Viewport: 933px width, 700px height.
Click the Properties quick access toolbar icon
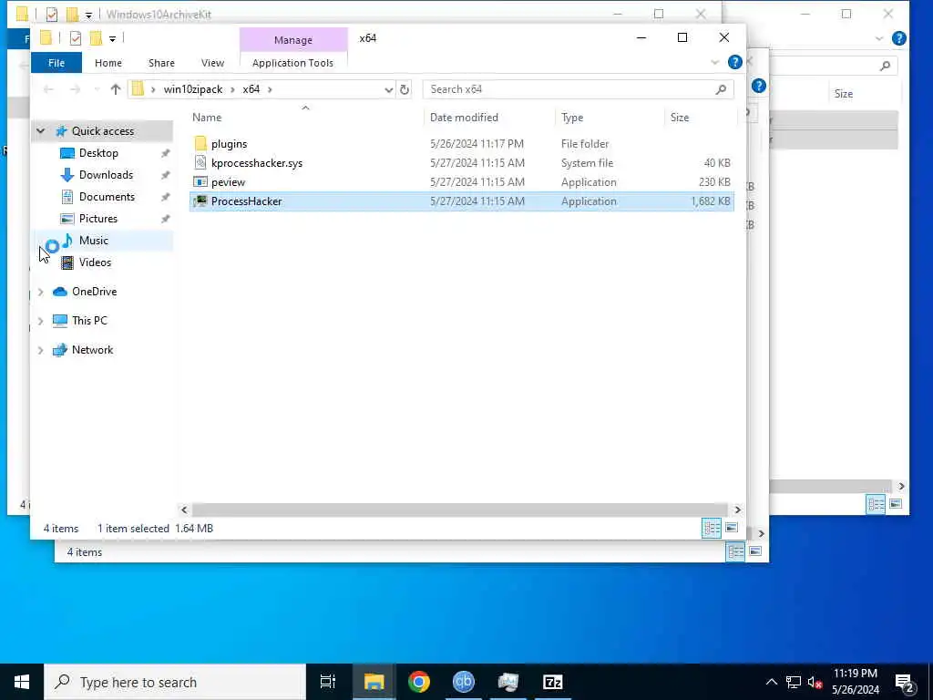[76, 38]
